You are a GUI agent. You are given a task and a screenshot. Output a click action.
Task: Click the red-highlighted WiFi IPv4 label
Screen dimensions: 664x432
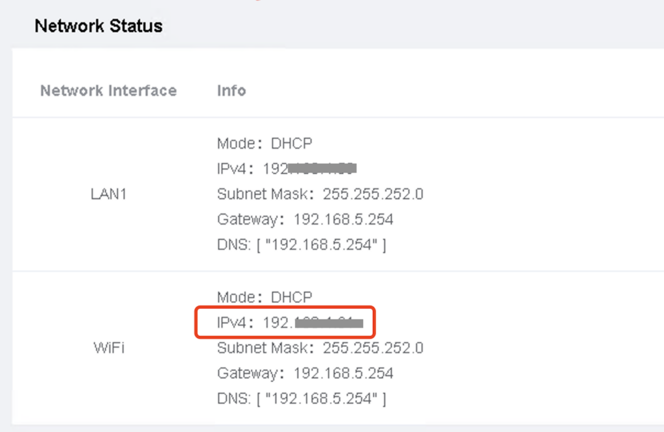coord(233,322)
